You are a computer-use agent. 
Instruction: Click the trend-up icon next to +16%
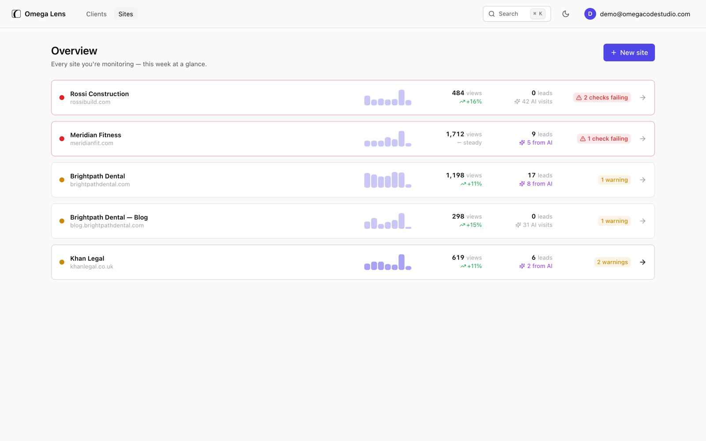pos(462,101)
